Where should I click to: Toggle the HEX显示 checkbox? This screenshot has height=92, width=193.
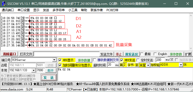60,60
